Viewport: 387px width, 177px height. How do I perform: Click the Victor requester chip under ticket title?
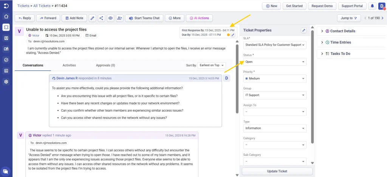click(34, 36)
